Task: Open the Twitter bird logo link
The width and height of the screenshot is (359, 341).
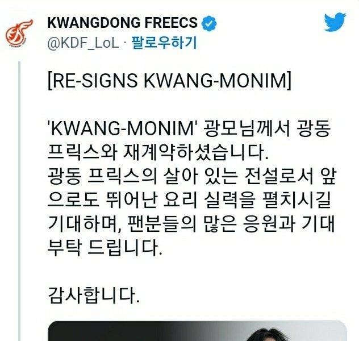Action: [x=335, y=22]
